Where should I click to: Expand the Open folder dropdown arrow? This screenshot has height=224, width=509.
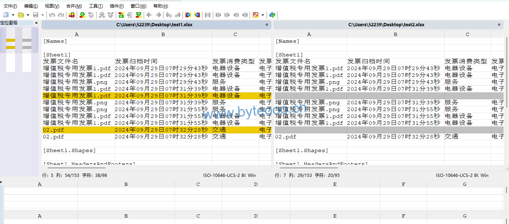(x=28, y=15)
